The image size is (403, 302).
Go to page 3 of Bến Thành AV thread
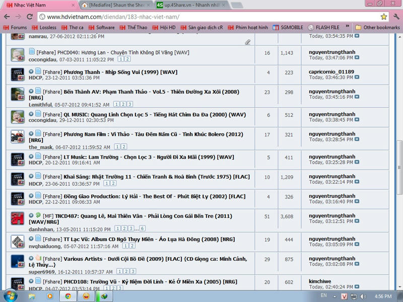pos(130,104)
